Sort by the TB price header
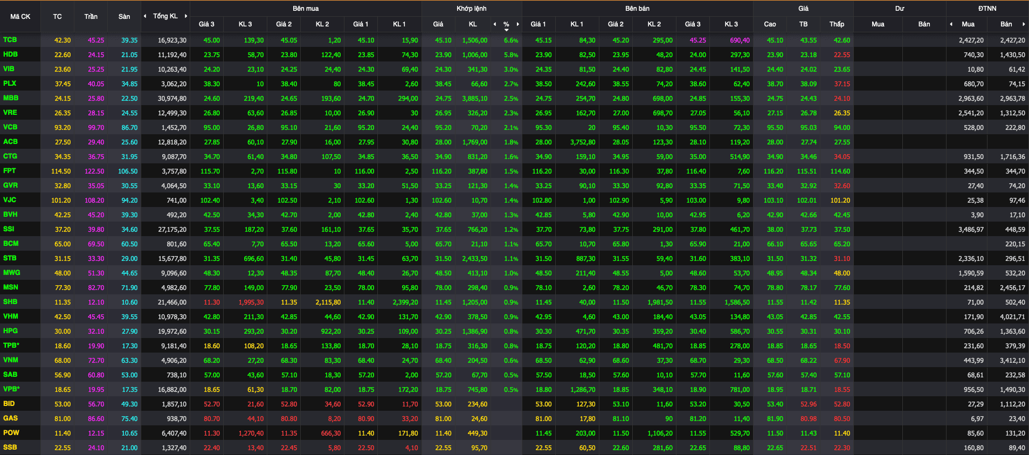Image resolution: width=1029 pixels, height=455 pixels. click(x=803, y=24)
